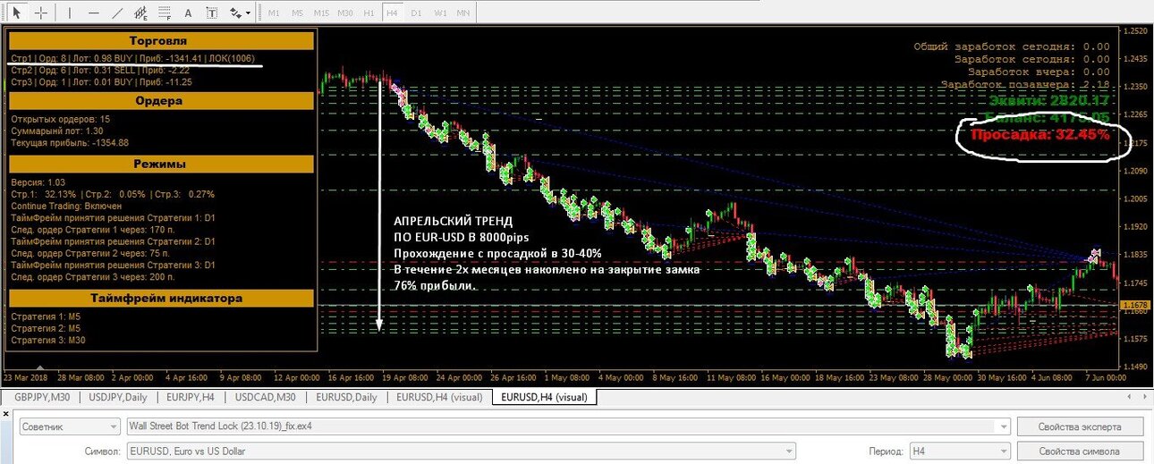Click Общий заработок сегодня: 0.00 label
Viewport: 1154px width, 464px height.
coord(1012,46)
